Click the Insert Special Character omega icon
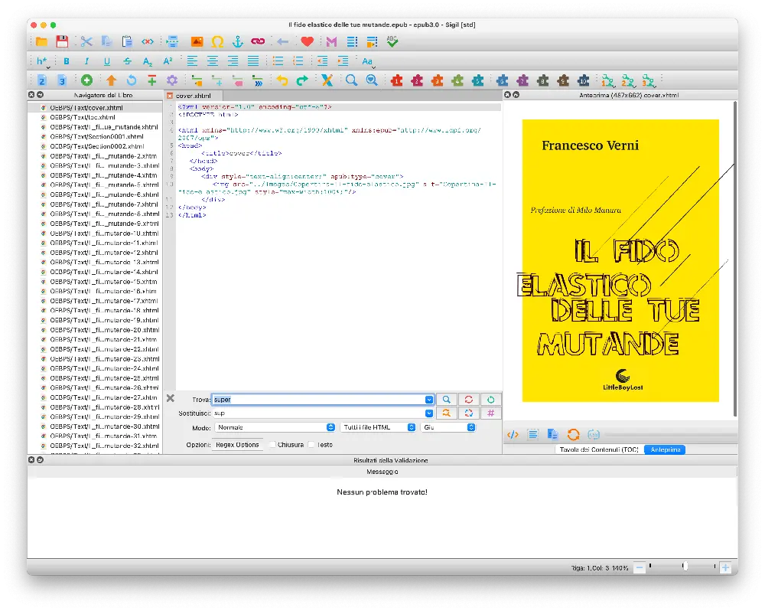765x611 pixels. point(217,42)
